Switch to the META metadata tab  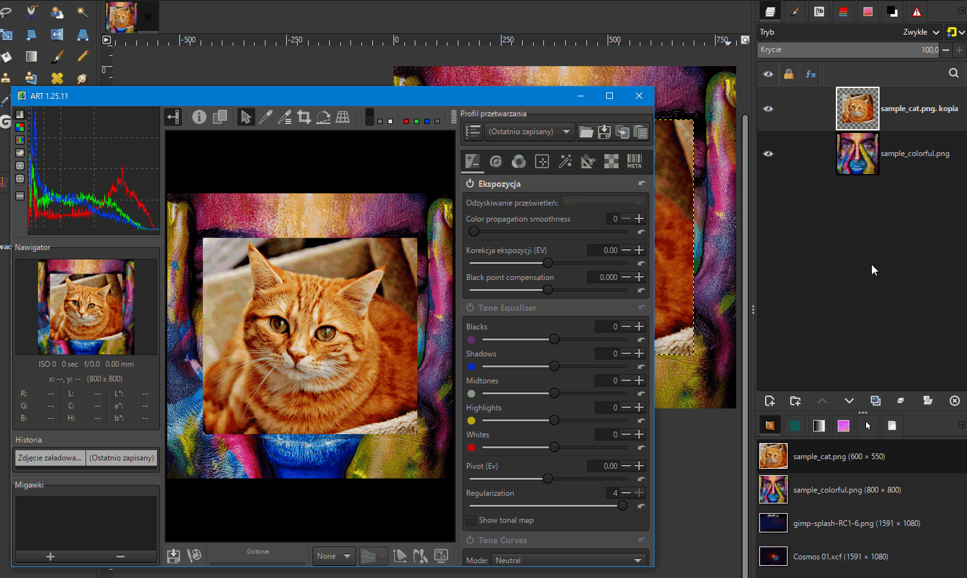[x=634, y=162]
